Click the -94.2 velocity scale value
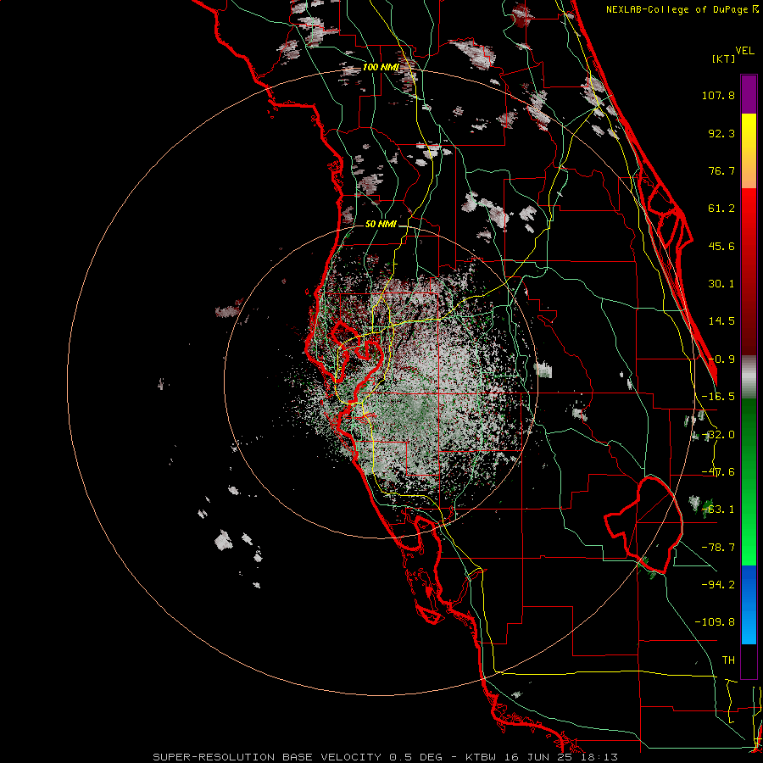 pos(718,585)
